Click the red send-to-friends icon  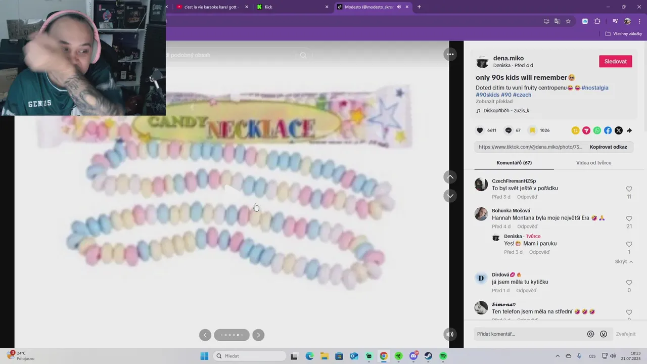(x=586, y=130)
